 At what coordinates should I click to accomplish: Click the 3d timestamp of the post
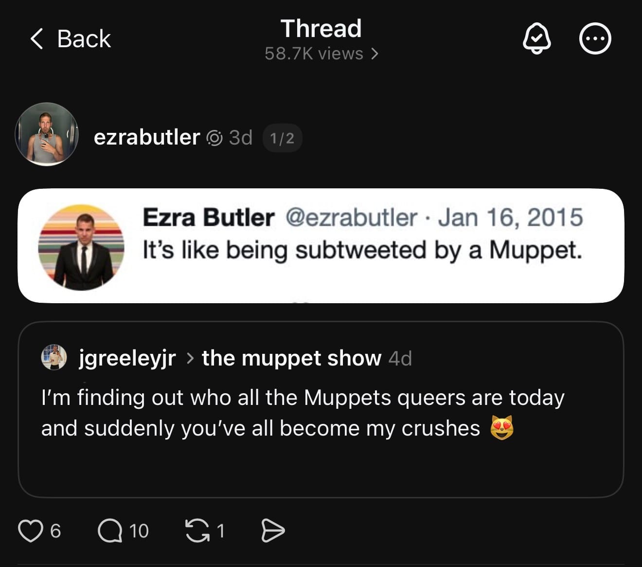click(241, 138)
